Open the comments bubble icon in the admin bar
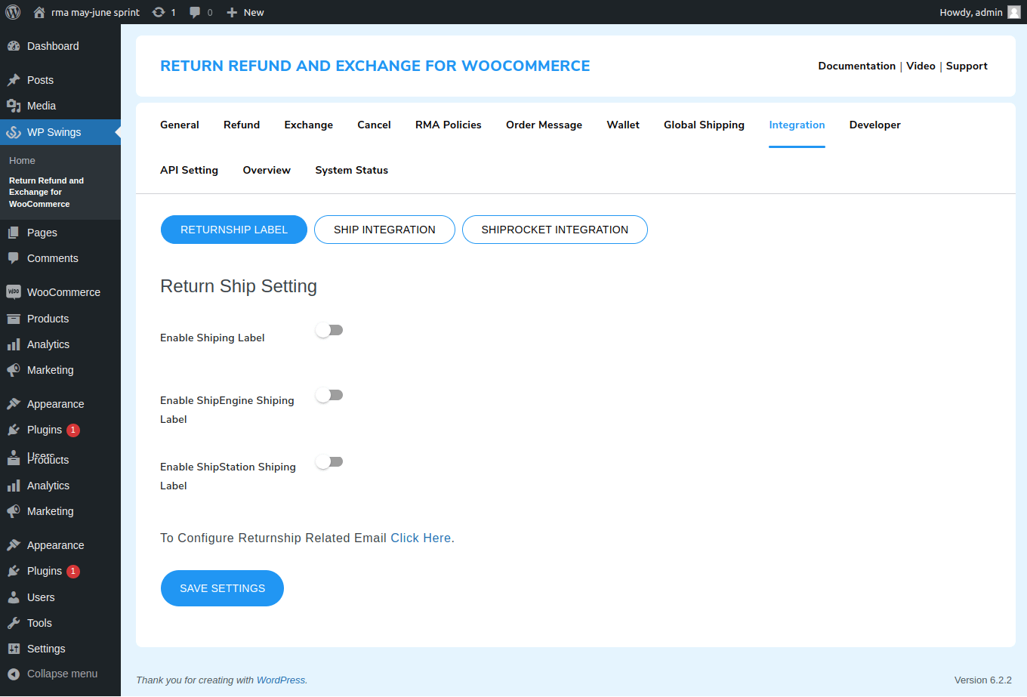The width and height of the screenshot is (1027, 697). coord(195,12)
